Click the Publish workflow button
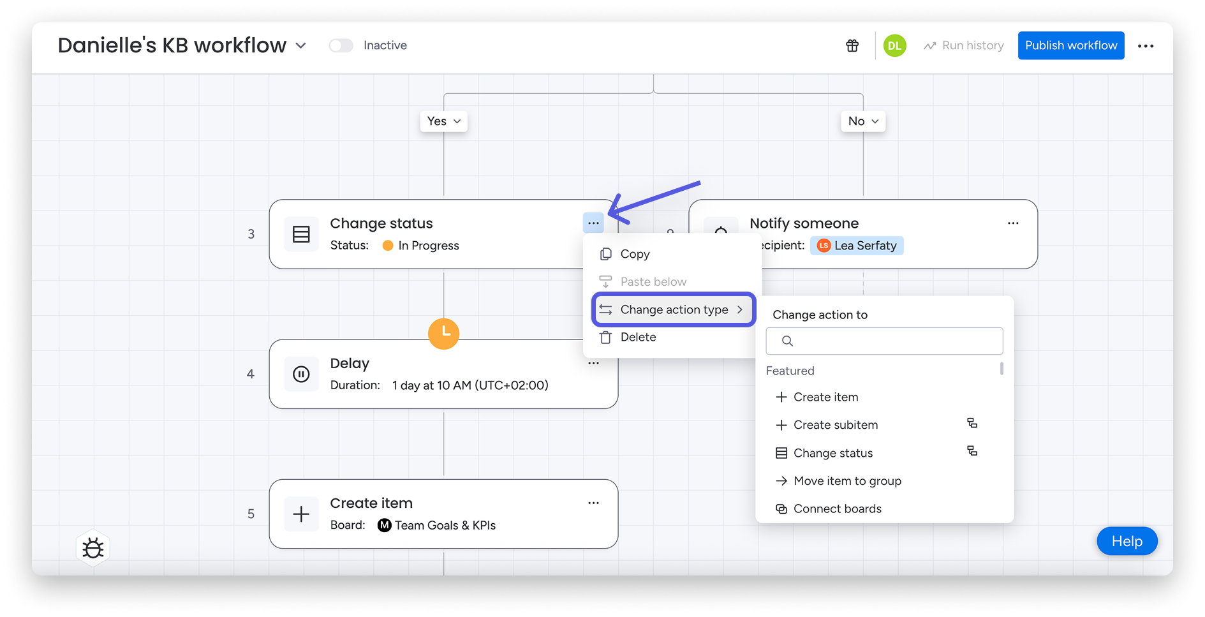This screenshot has height=617, width=1205. (x=1071, y=46)
